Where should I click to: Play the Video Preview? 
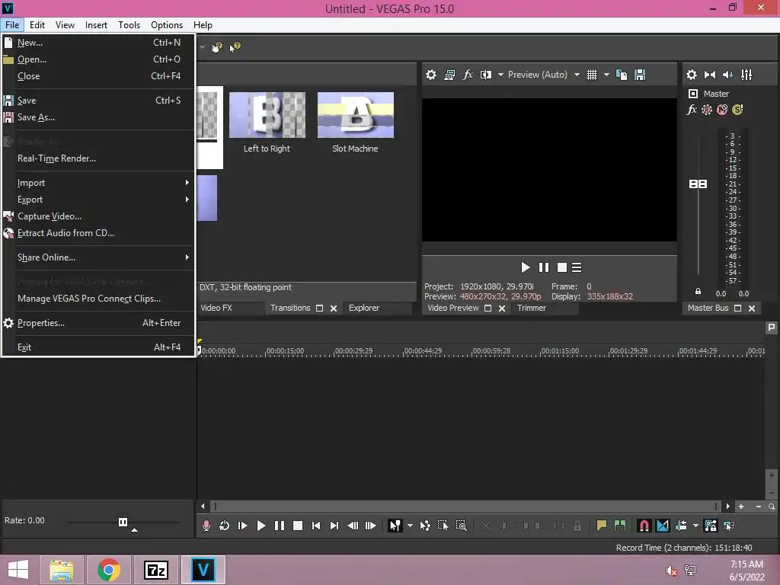click(x=525, y=267)
